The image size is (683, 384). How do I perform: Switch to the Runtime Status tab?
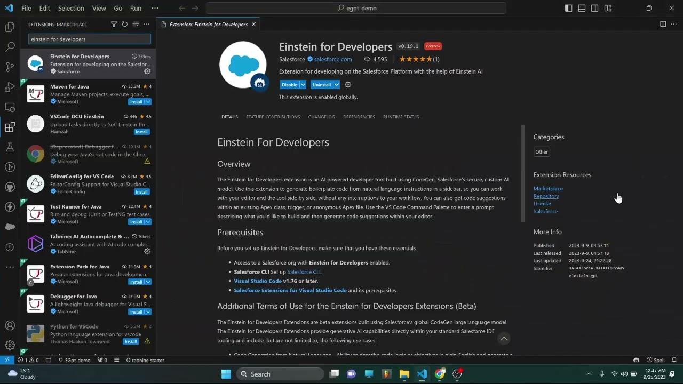(x=401, y=117)
